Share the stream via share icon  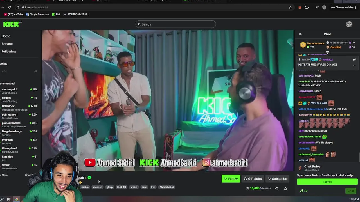click(x=276, y=188)
